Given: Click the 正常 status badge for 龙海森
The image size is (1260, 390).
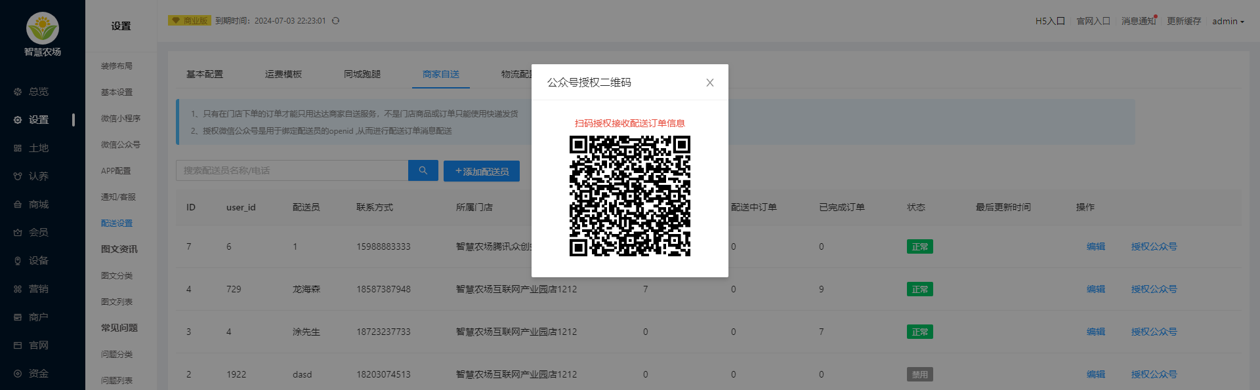Looking at the screenshot, I should [x=920, y=289].
